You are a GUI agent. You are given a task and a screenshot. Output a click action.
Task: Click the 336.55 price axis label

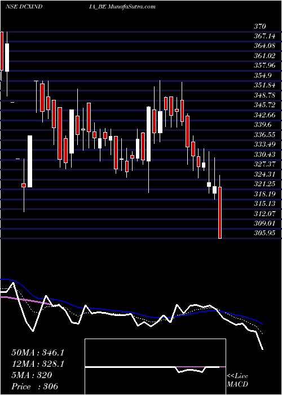click(x=264, y=135)
